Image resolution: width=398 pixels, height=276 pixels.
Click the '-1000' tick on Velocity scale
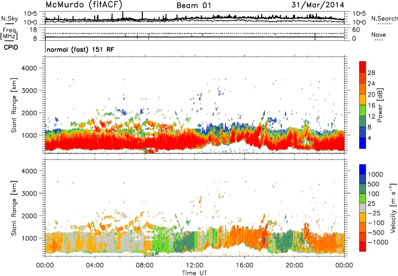pyautogui.click(x=378, y=242)
